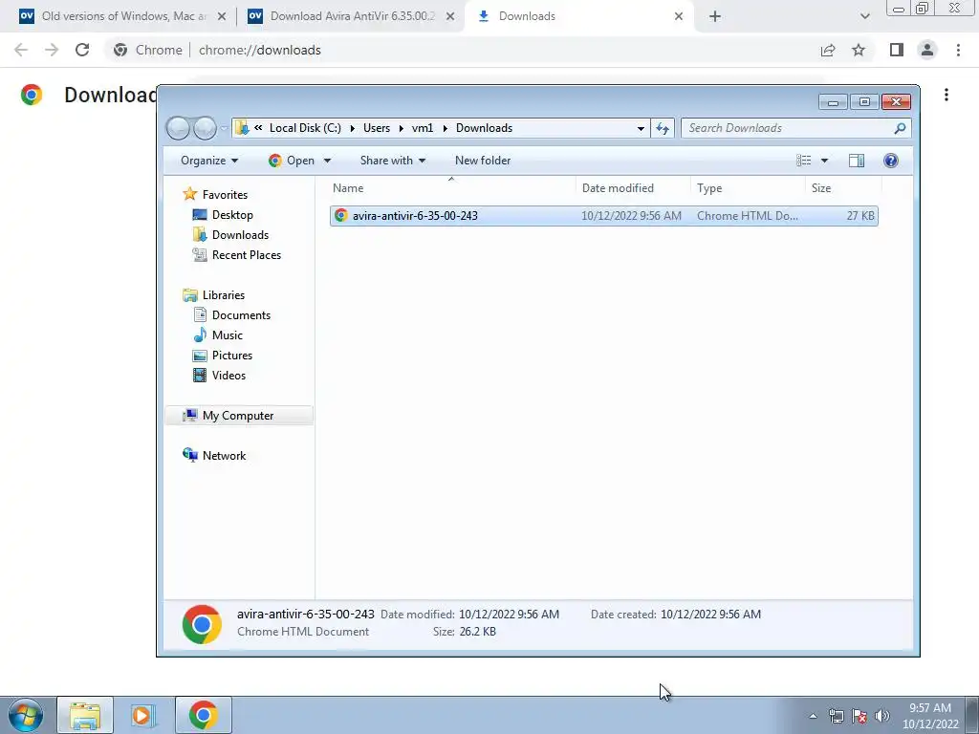Click the Local Disk (C:) breadcrumb
Screen dimensions: 979x734
[x=305, y=128]
